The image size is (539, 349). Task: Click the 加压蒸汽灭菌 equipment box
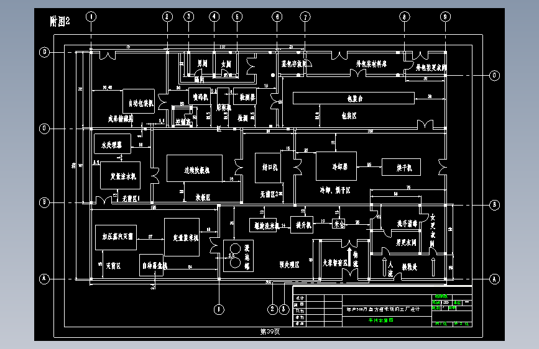pos(116,237)
